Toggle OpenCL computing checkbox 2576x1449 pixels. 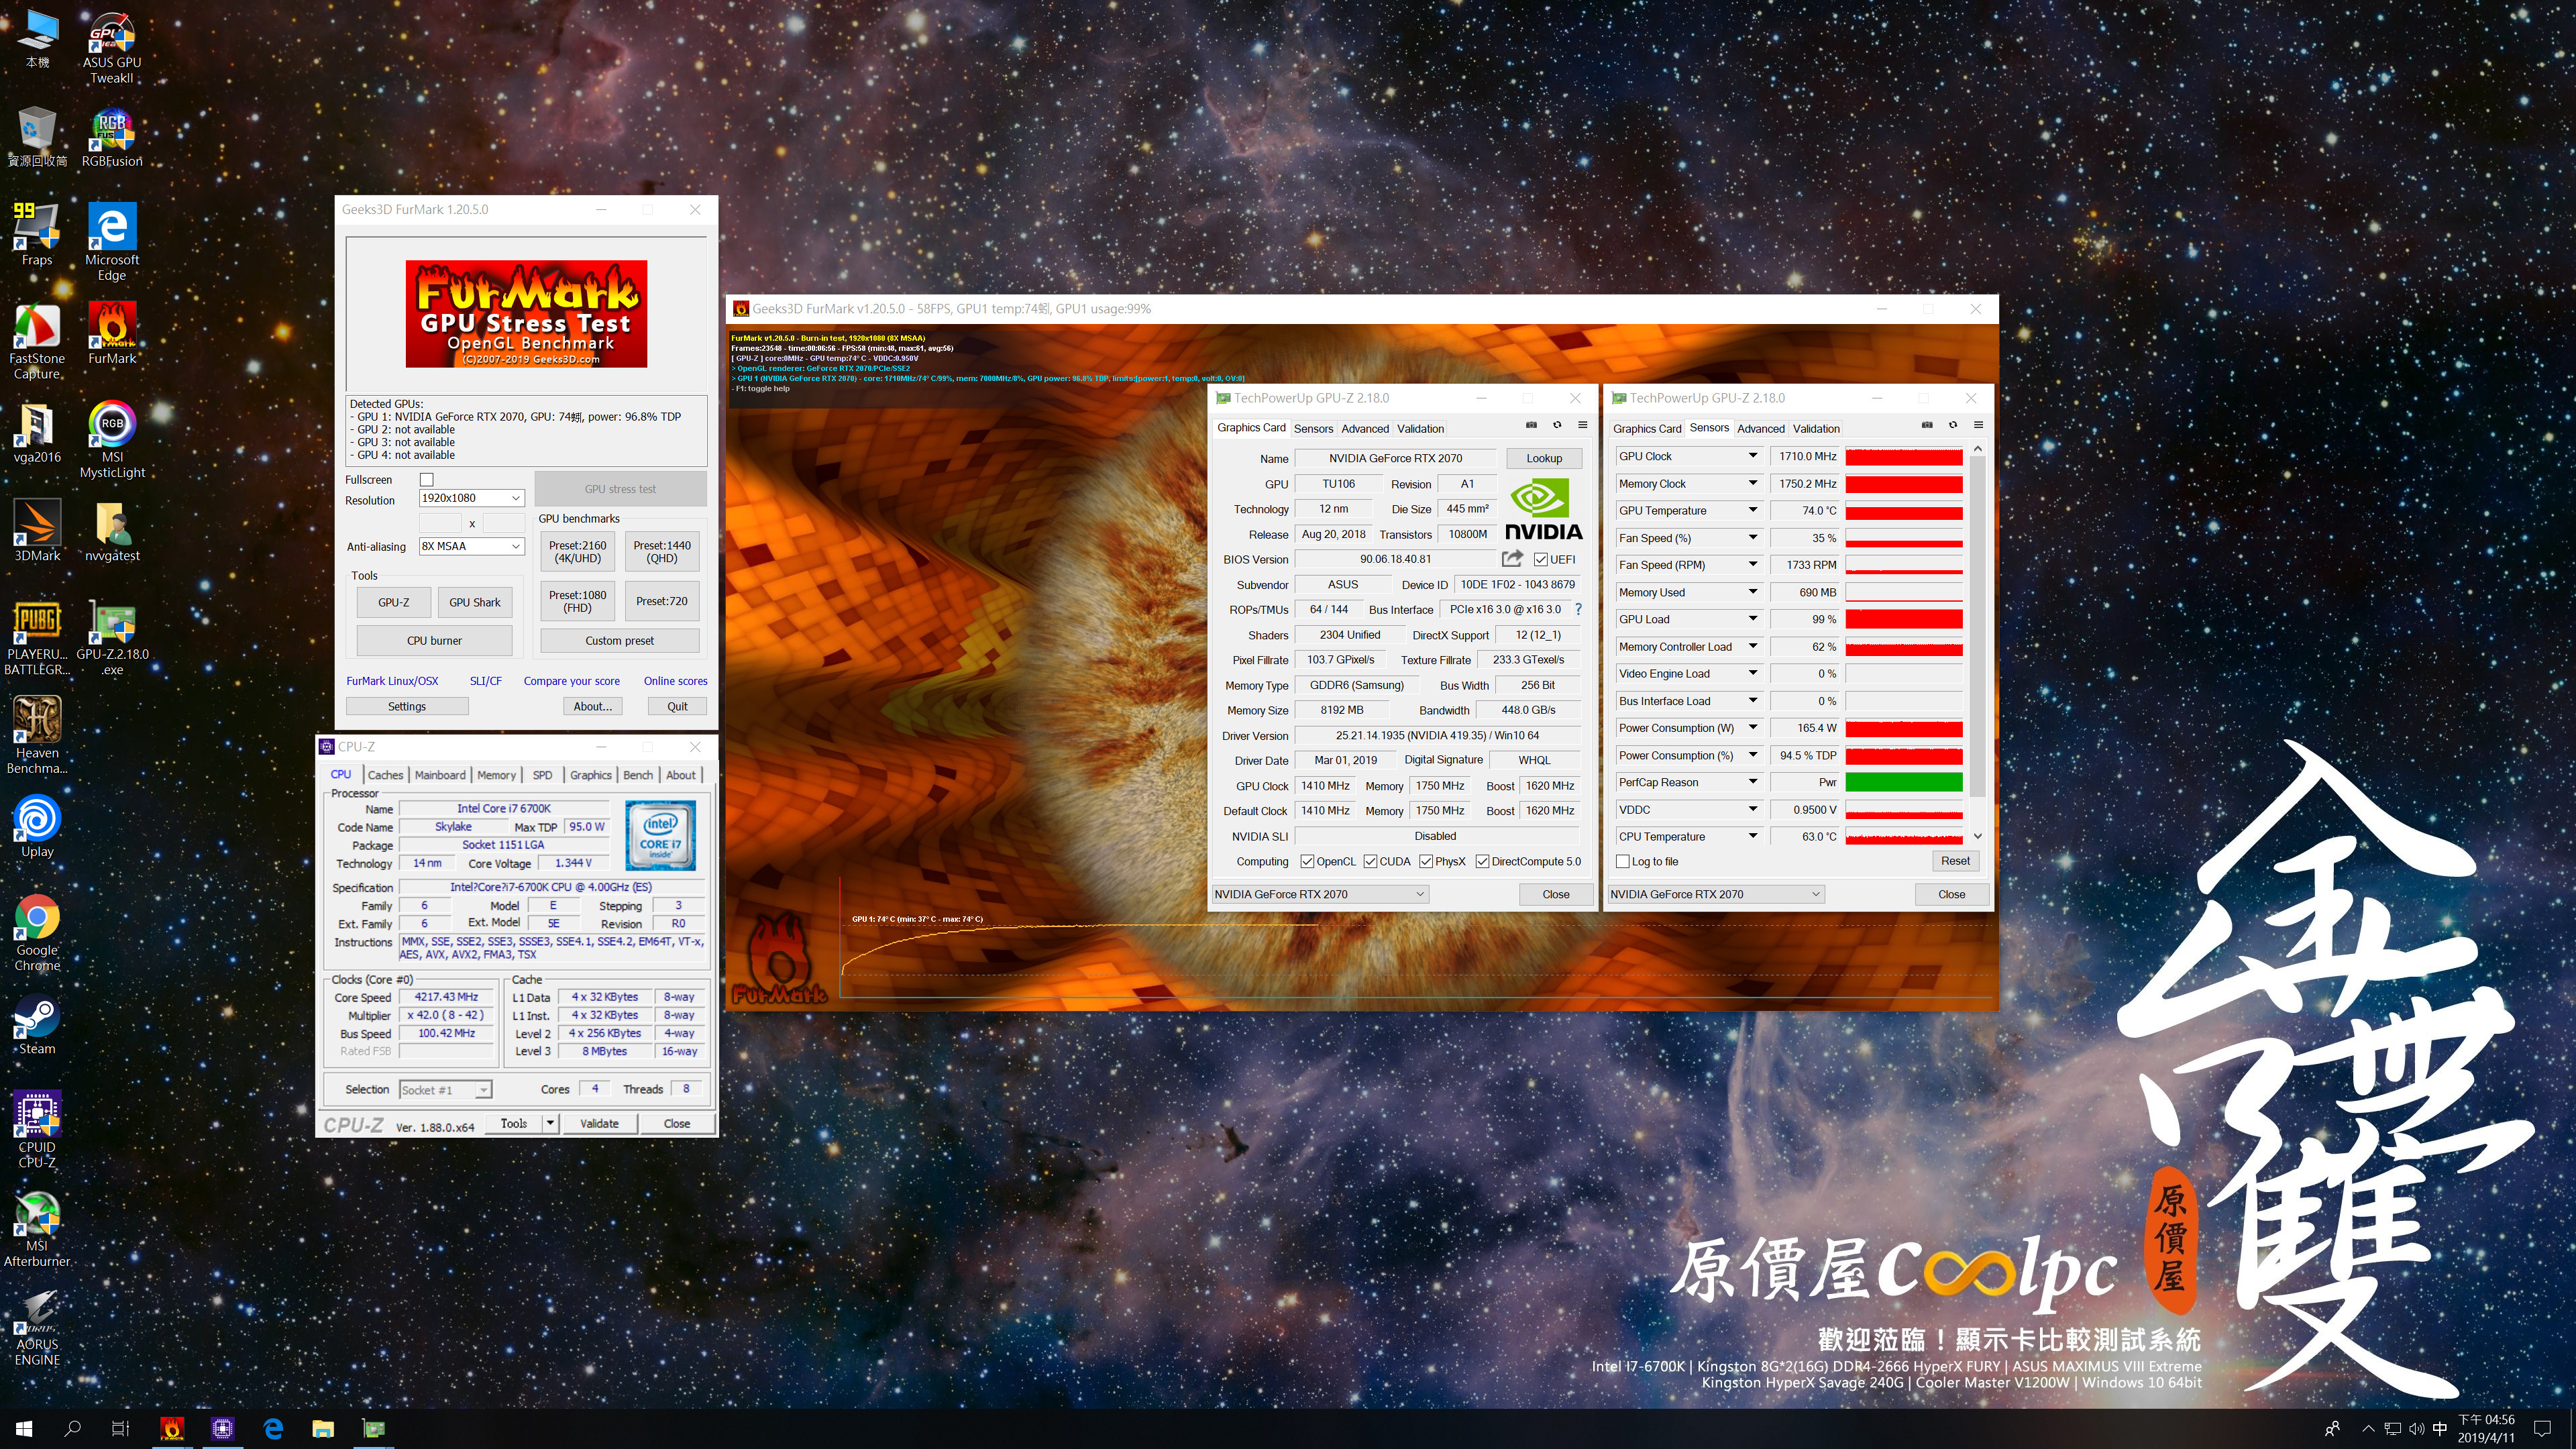tap(1307, 862)
